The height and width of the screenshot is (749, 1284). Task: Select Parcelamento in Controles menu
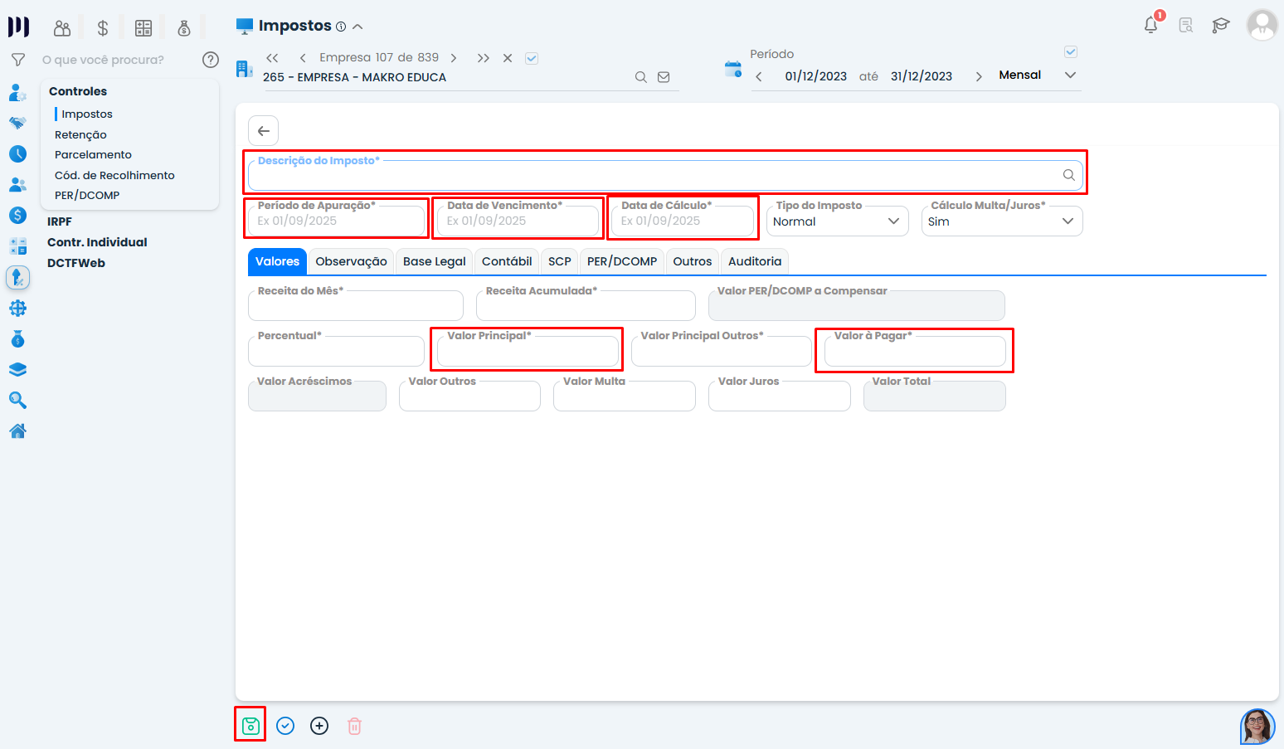93,155
